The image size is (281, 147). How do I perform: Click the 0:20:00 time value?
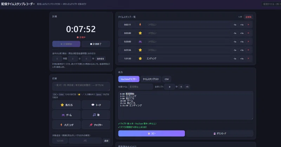click(x=128, y=41)
